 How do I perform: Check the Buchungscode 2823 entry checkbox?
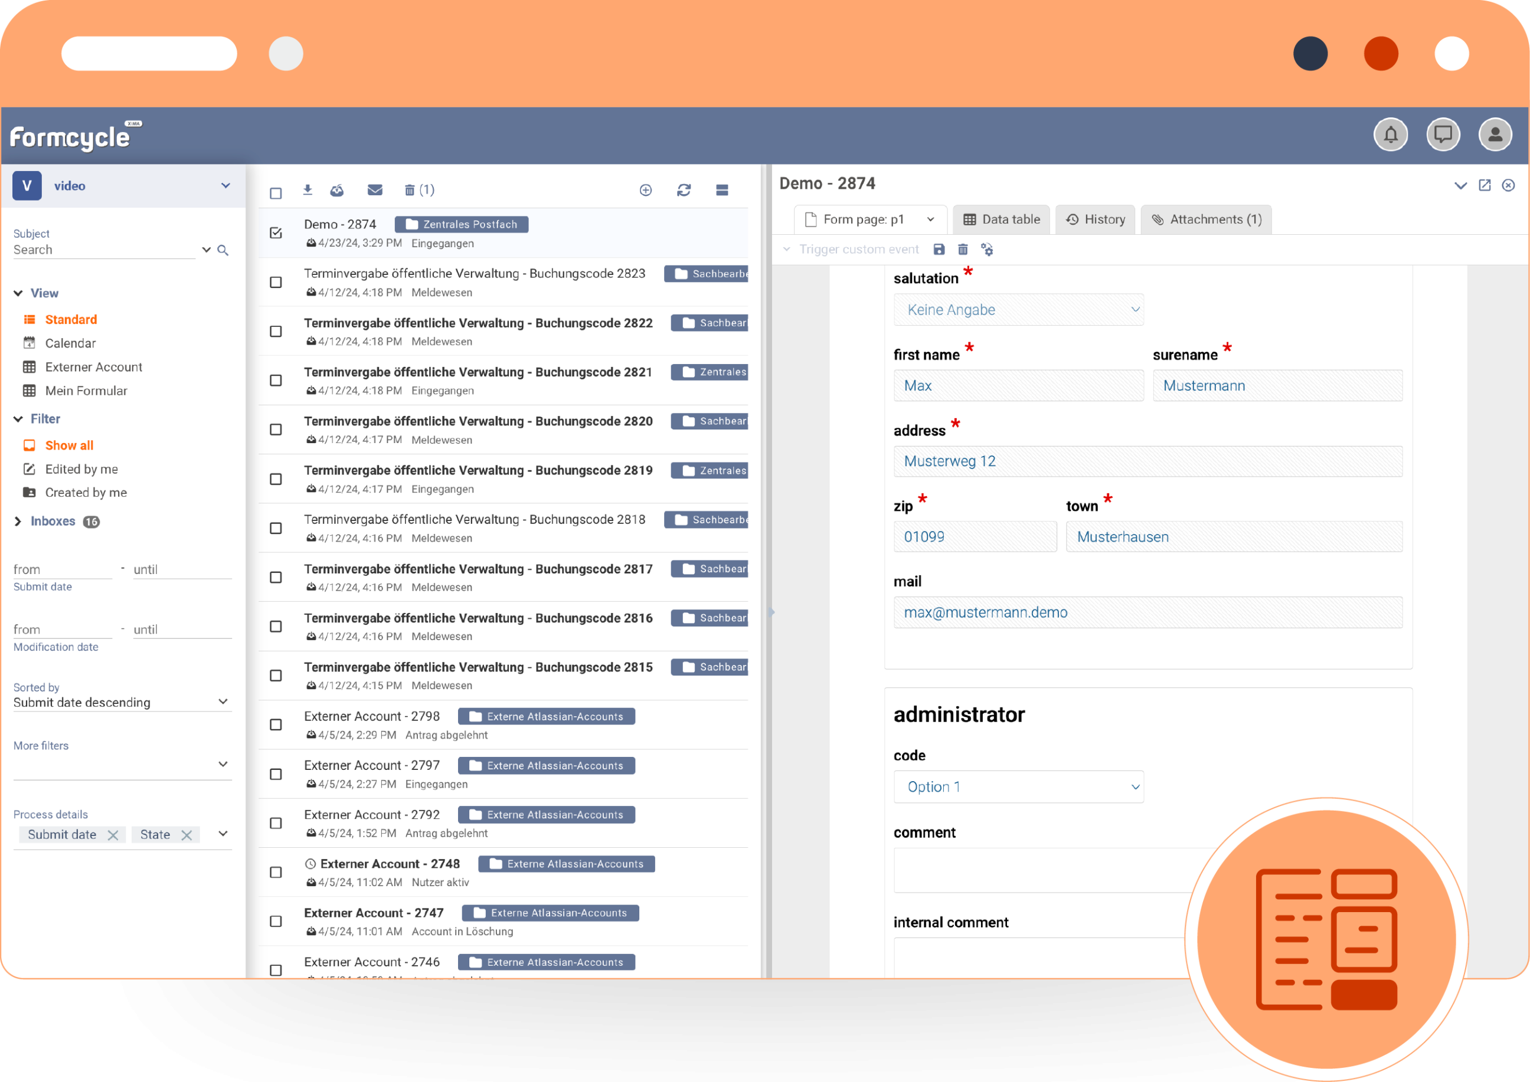coord(276,283)
